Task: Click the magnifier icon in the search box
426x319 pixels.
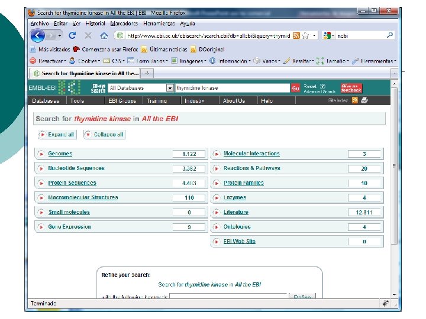Action: point(389,35)
